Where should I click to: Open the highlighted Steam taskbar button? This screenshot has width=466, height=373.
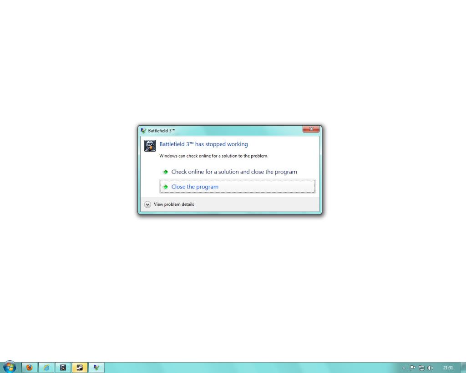[x=80, y=368]
